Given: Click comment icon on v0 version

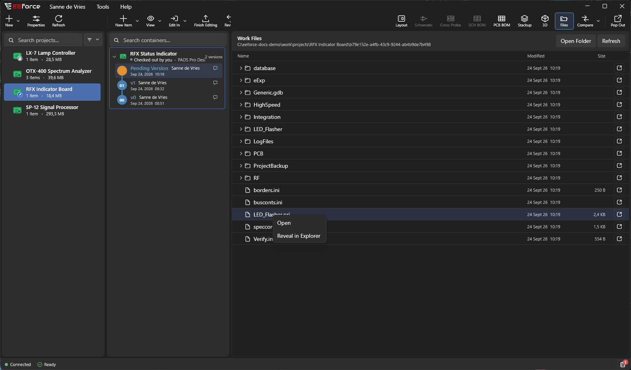Looking at the screenshot, I should point(215,97).
